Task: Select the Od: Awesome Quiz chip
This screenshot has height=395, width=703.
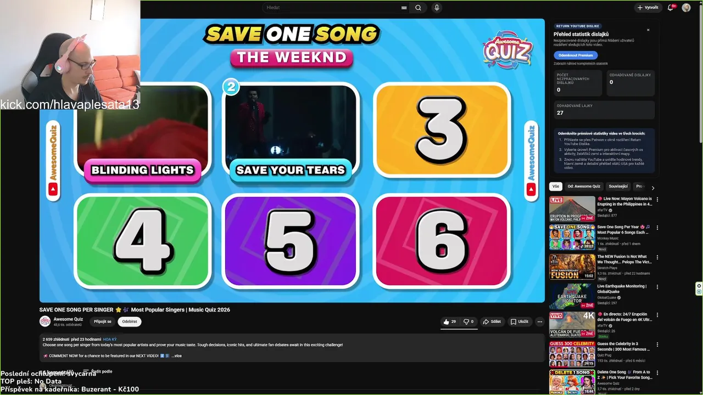Action: tap(584, 187)
